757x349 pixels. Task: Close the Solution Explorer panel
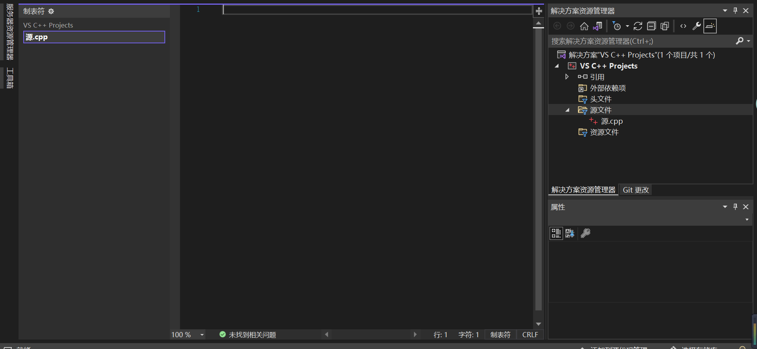(746, 11)
